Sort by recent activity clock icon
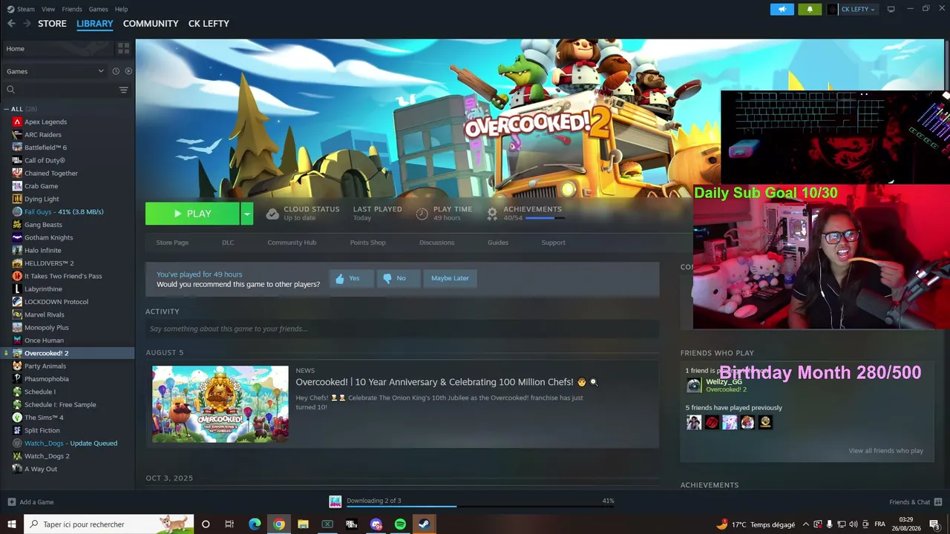The image size is (950, 534). click(x=116, y=71)
